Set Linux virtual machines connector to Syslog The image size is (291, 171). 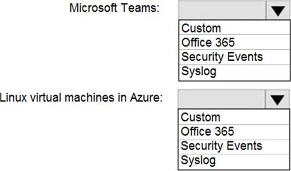(x=199, y=160)
